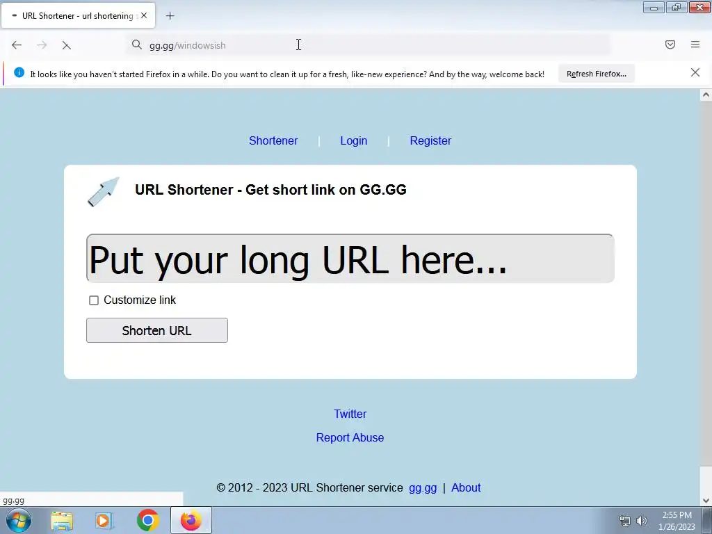Minimize the Firefox window
The height and width of the screenshot is (534, 712).
coord(654,8)
